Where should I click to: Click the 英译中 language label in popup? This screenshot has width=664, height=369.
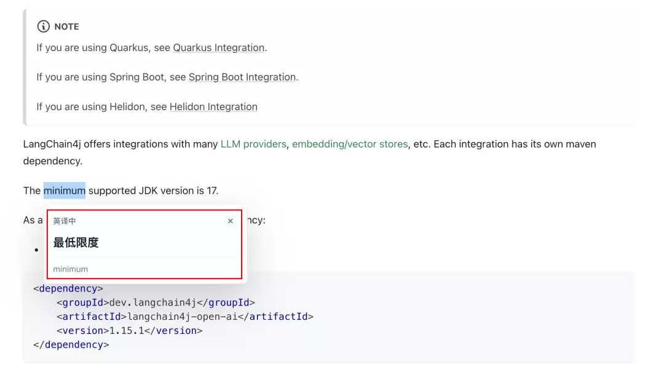tap(65, 221)
